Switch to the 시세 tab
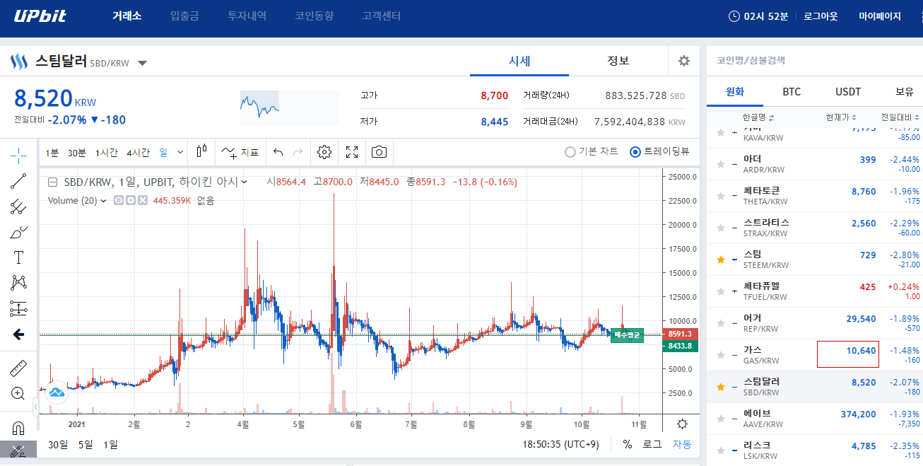 point(519,61)
